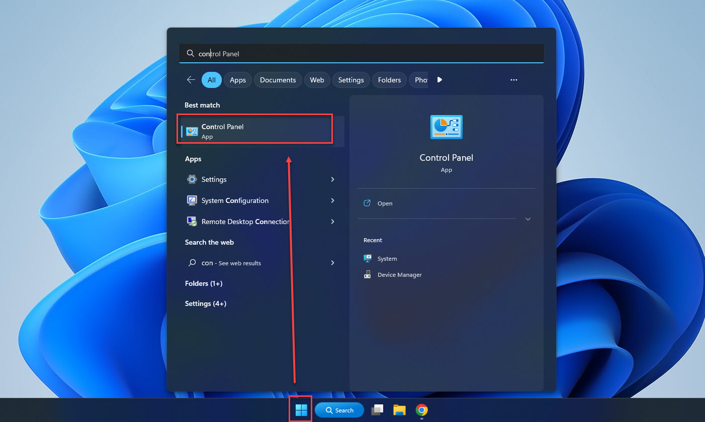Screen dimensions: 705x422
Task: Click the System Configuration icon
Action: pyautogui.click(x=192, y=200)
